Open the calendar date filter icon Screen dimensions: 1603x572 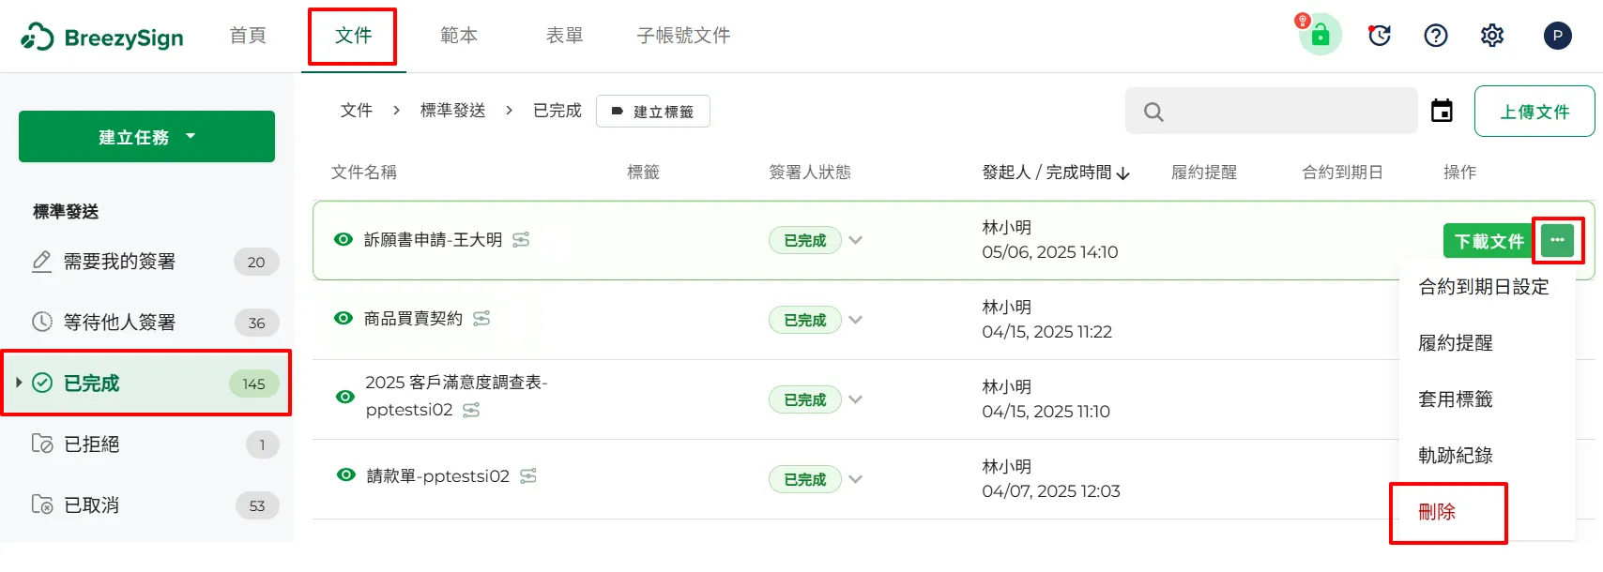click(x=1442, y=111)
